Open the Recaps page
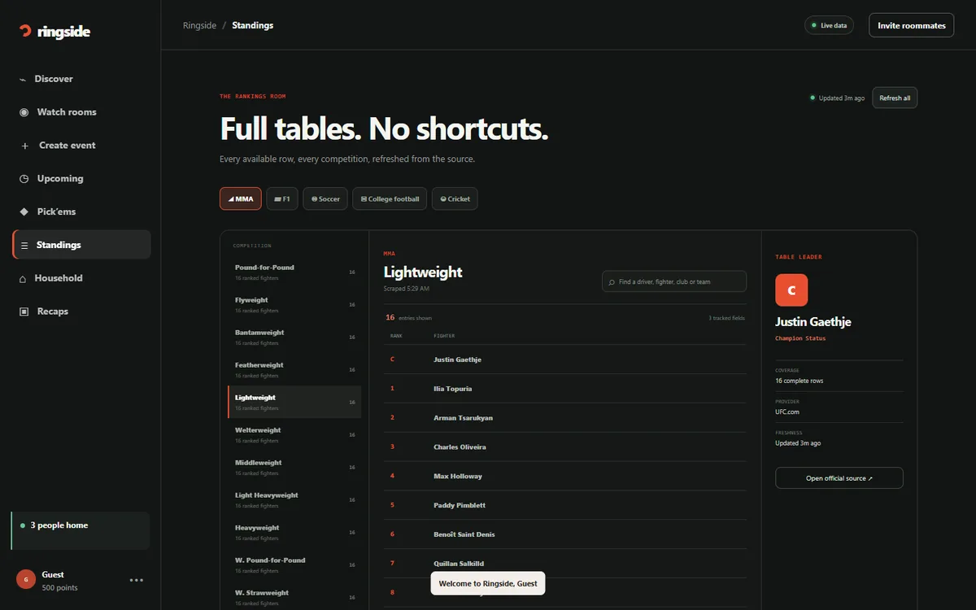The image size is (976, 610). pyautogui.click(x=81, y=312)
